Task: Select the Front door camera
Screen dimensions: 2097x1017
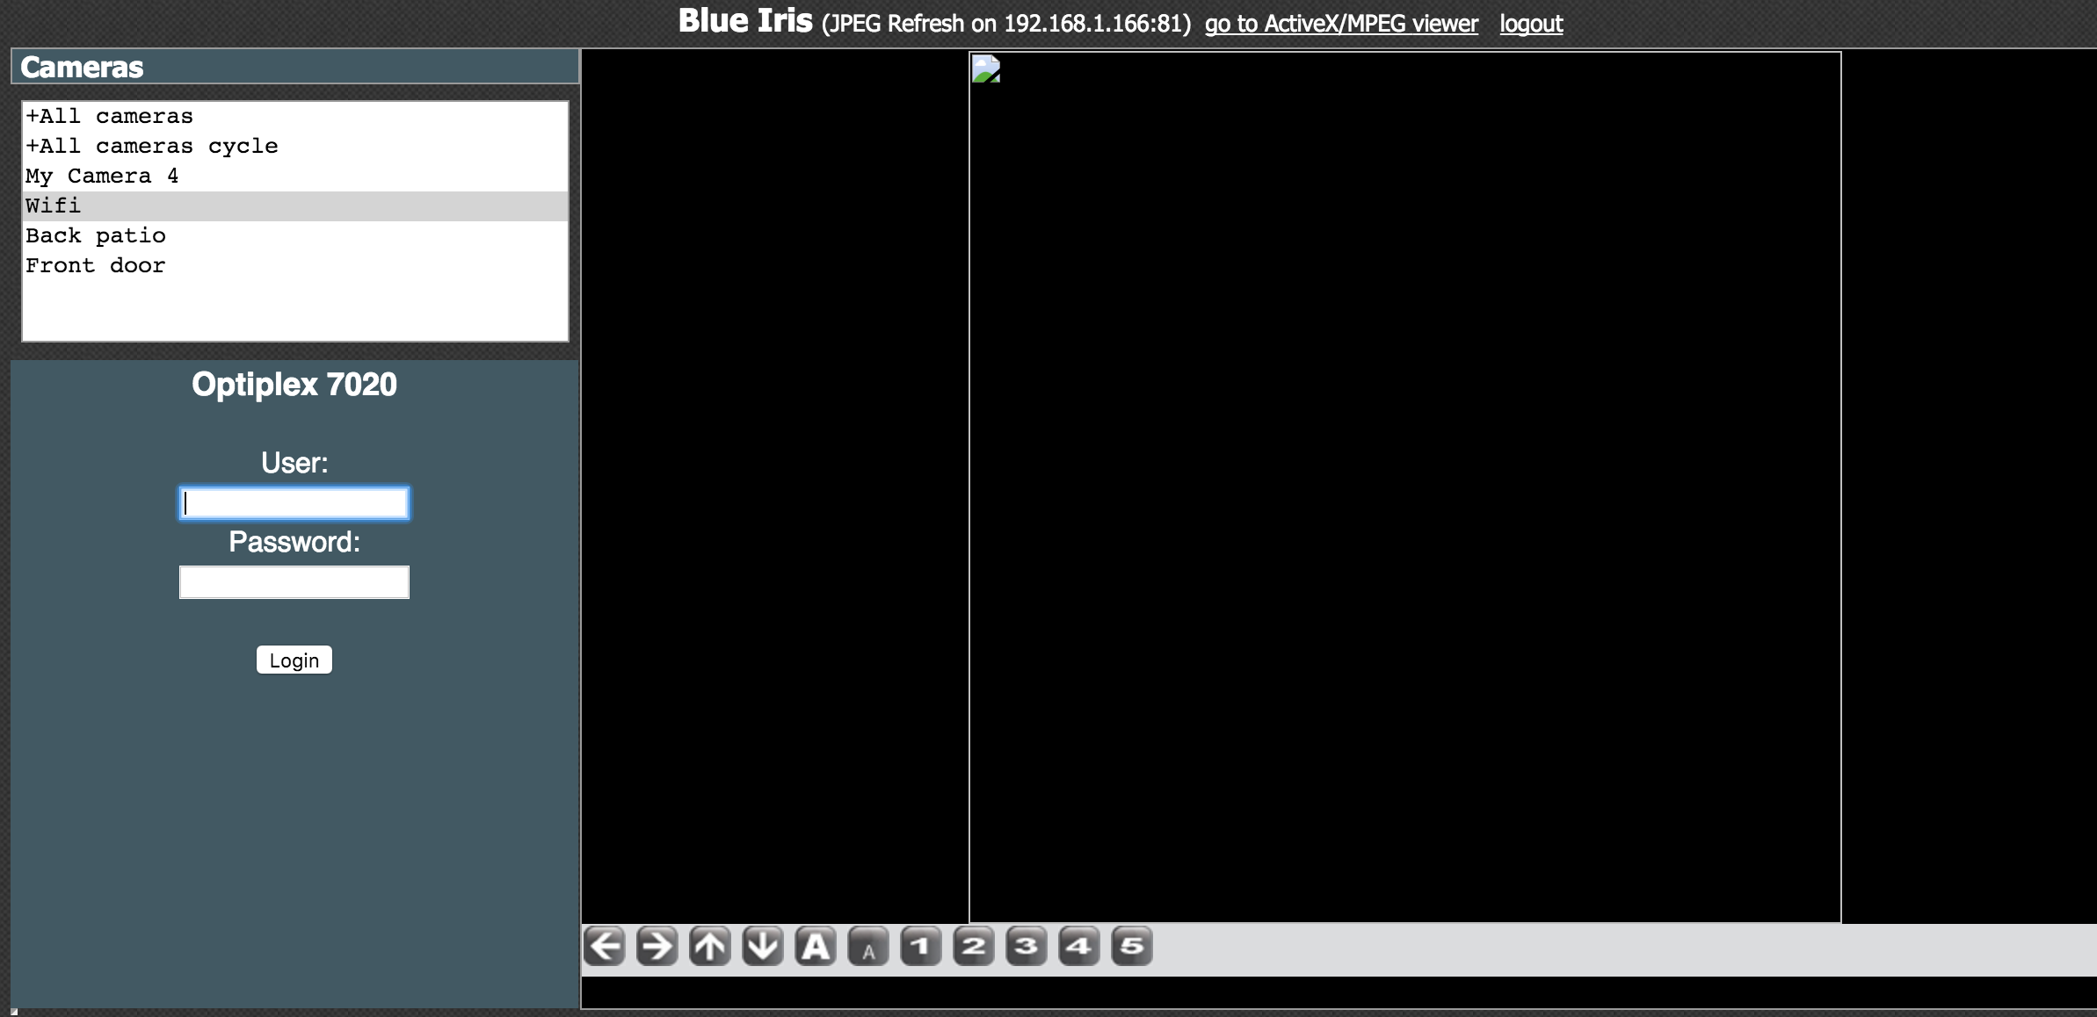Action: click(96, 265)
